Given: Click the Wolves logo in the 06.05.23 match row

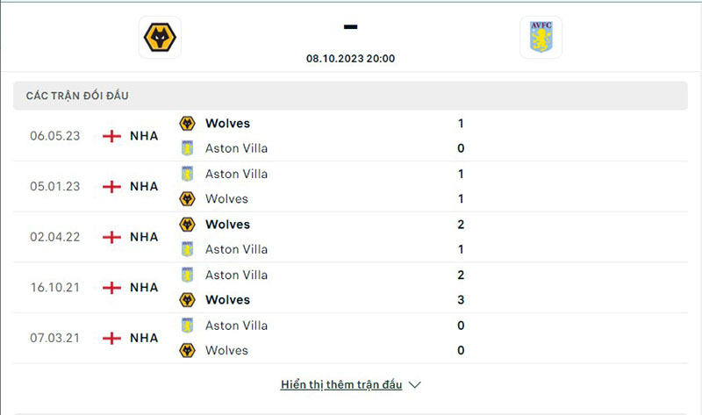Looking at the screenshot, I should tap(187, 124).
